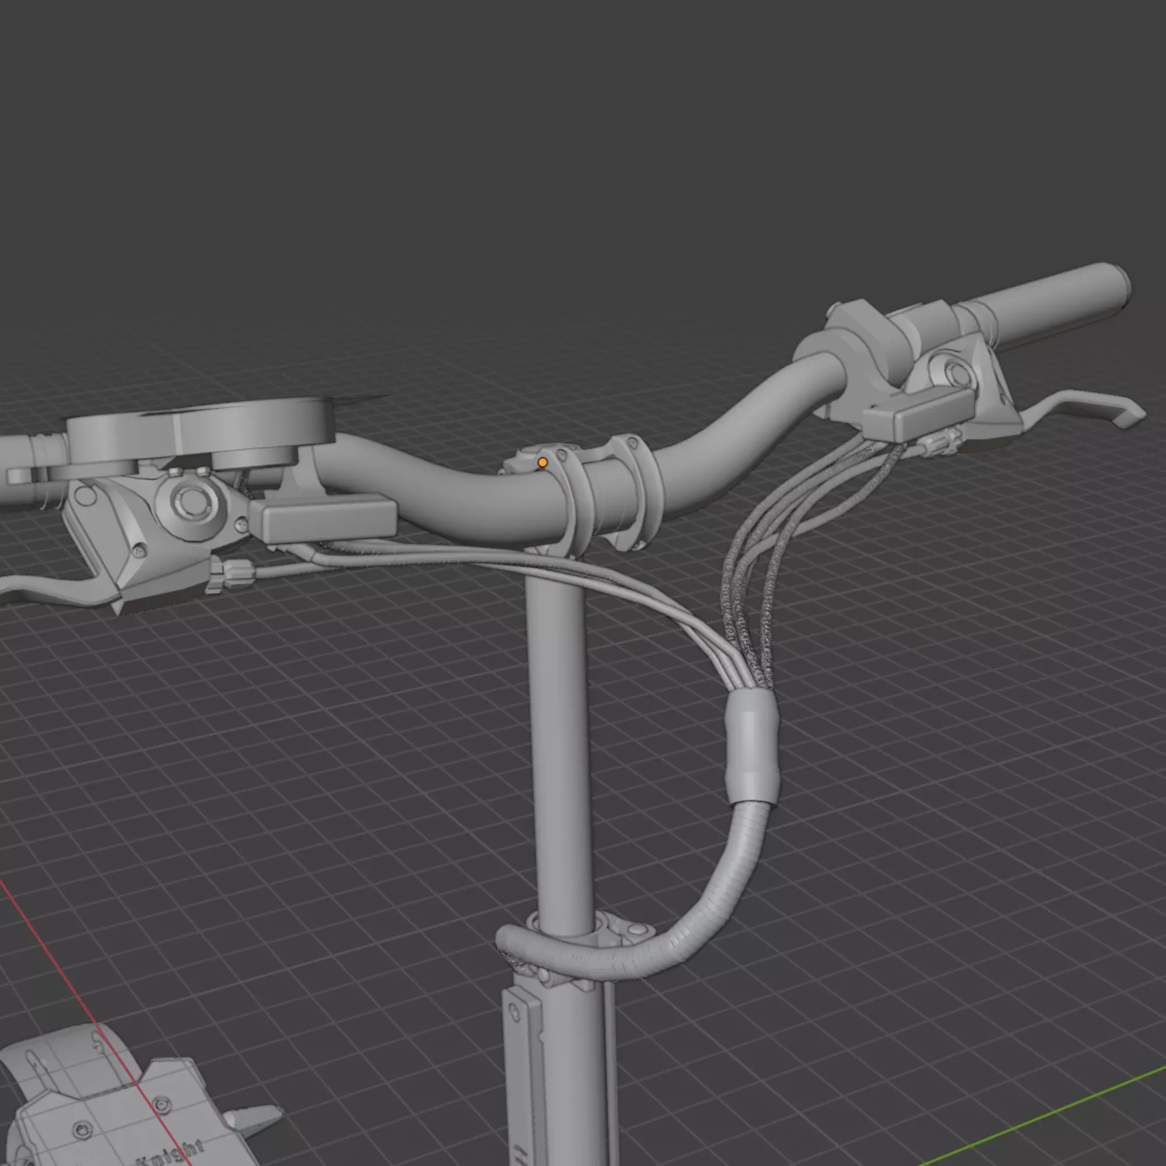Select the rectangular switch box left of the stem
Screen dimensions: 1166x1166
(x=323, y=518)
